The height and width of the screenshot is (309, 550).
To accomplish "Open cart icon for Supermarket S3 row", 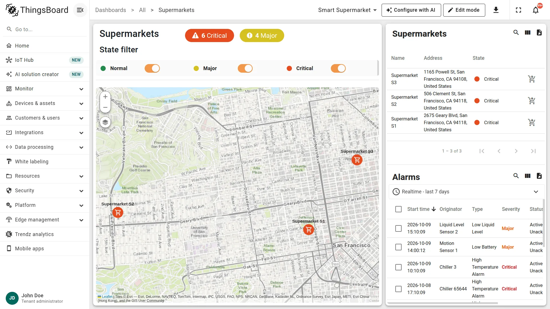I will 532,79.
